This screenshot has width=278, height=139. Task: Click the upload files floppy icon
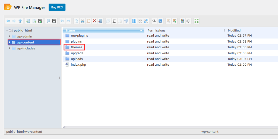click(40, 21)
